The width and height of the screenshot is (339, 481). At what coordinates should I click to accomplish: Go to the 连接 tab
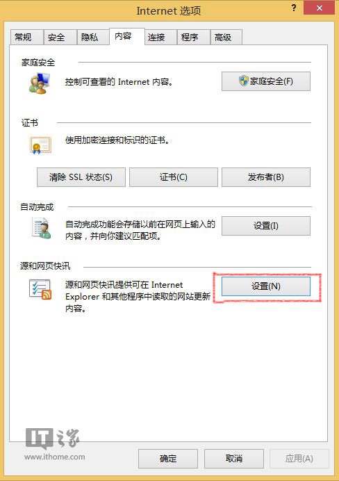[x=160, y=38]
